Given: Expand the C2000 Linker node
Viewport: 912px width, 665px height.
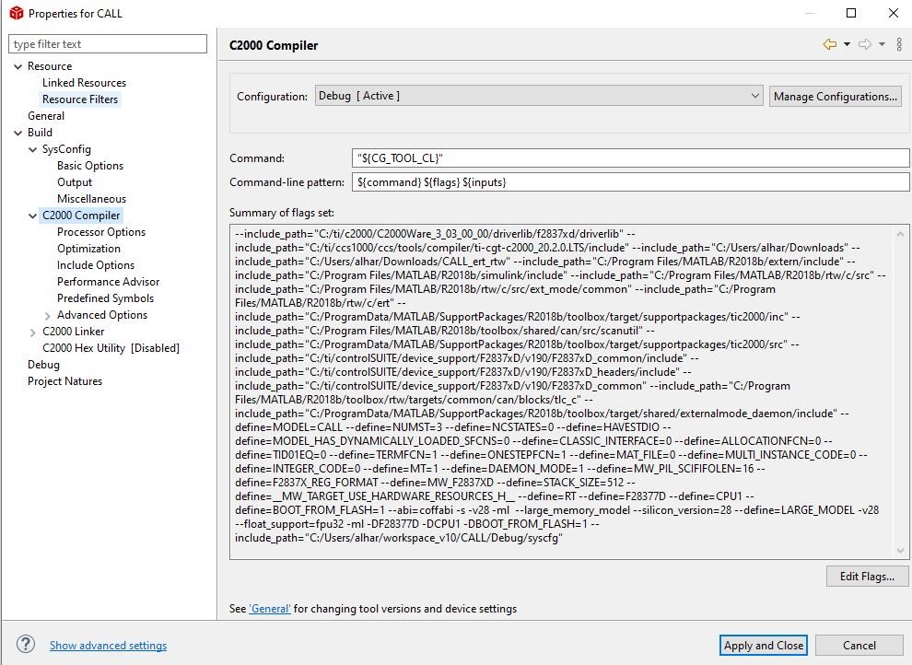Looking at the screenshot, I should pyautogui.click(x=32, y=332).
